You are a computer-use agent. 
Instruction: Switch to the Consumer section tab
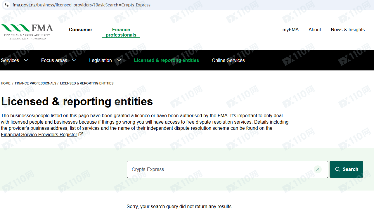[80, 30]
